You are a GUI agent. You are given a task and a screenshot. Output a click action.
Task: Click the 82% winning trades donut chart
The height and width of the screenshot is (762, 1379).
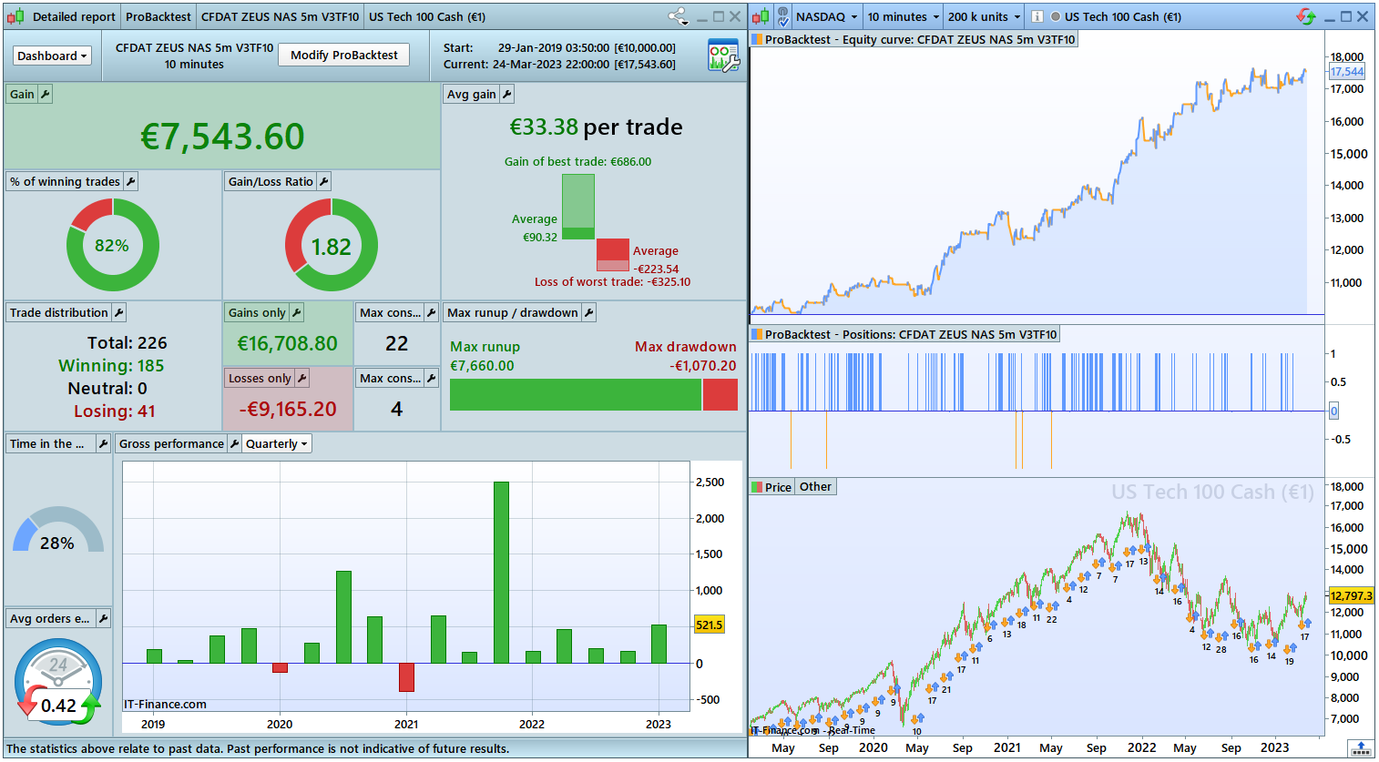click(x=113, y=245)
